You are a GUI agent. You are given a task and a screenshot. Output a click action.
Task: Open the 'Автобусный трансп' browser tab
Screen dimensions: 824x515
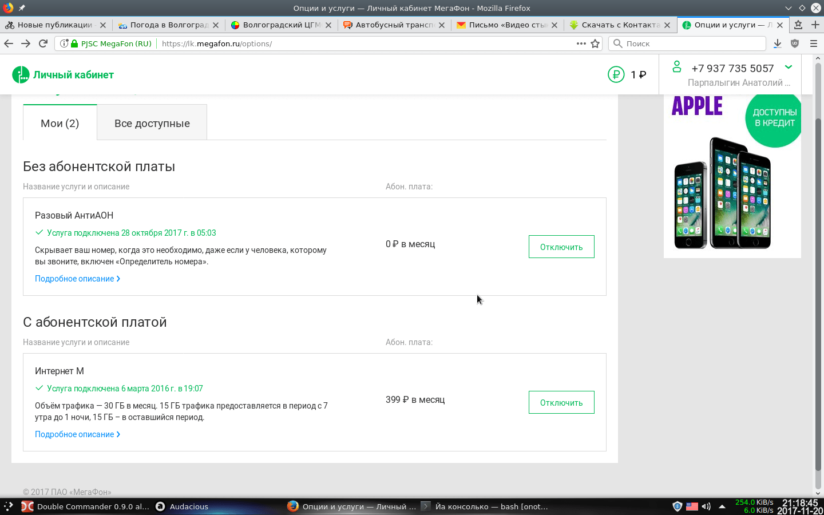tap(394, 25)
